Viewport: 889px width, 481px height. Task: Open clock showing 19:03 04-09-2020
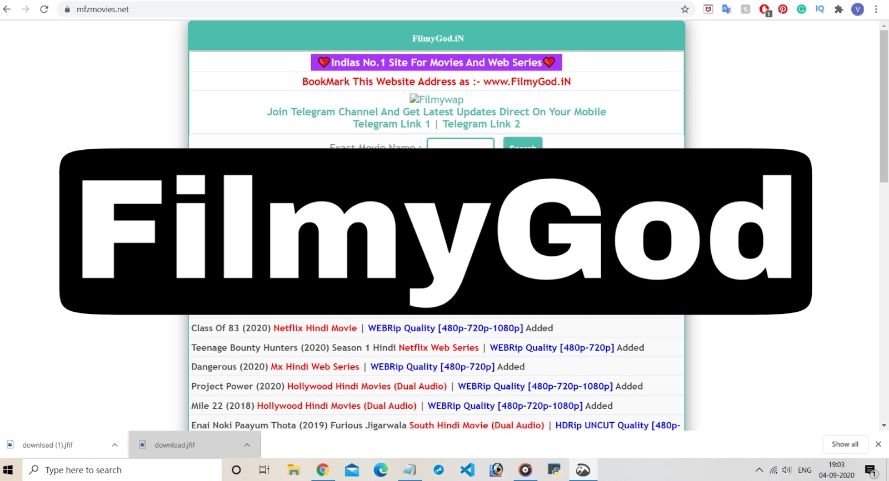click(x=836, y=470)
